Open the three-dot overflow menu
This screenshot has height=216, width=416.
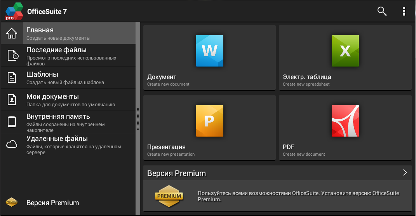[x=404, y=11]
